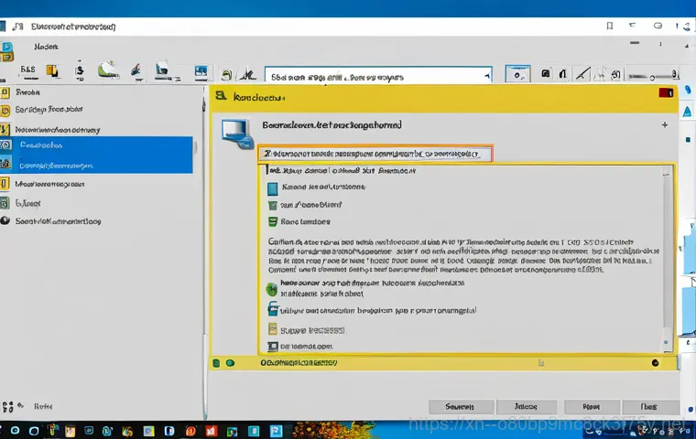Open the menu label beside the blue app logo
This screenshot has width=696, height=439.
(x=46, y=47)
